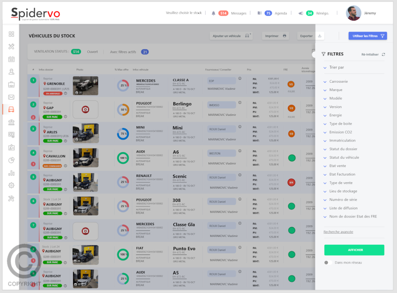
Task: Open the dashboard grid icon in sidebar
Action: click(x=11, y=34)
